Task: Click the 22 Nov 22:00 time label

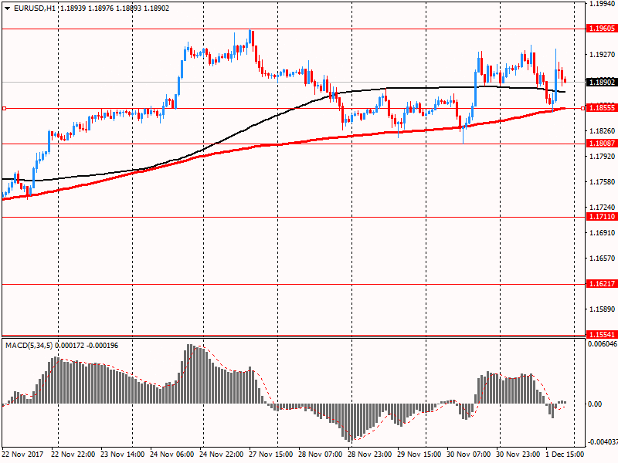Action: tap(73, 454)
